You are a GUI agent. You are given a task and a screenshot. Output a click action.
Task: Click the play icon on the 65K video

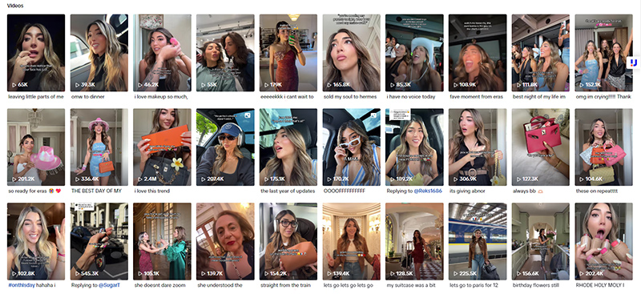pos(14,85)
